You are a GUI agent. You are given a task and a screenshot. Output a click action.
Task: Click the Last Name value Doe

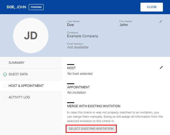[x=70, y=25]
